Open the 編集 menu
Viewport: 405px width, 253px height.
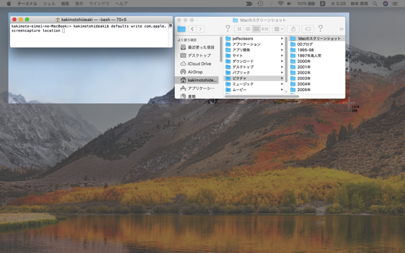(x=65, y=3)
